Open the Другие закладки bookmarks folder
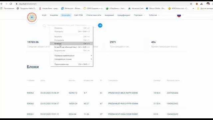The width and height of the screenshot is (213, 120). coord(205,8)
